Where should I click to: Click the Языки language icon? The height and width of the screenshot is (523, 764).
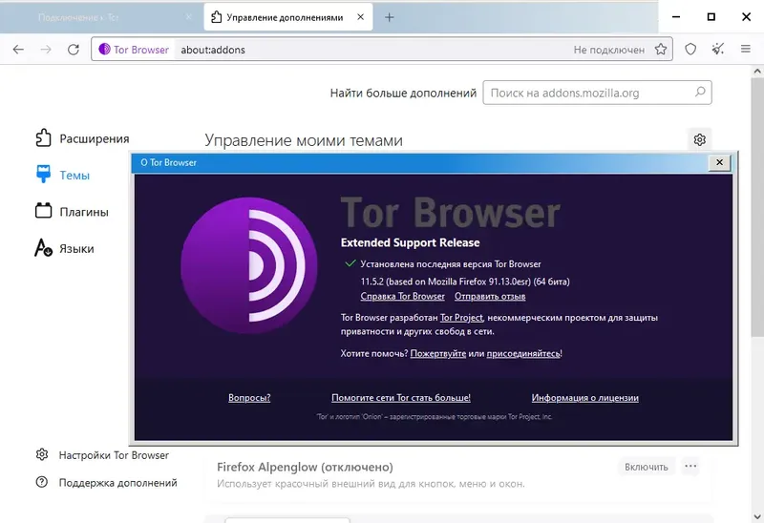43,247
